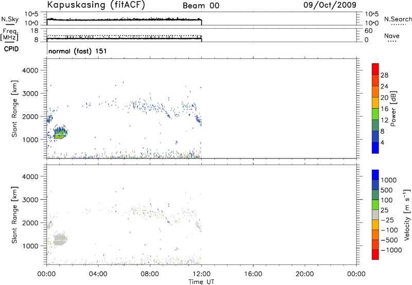Click the Nave legend label
412x285 pixels.
392,35
